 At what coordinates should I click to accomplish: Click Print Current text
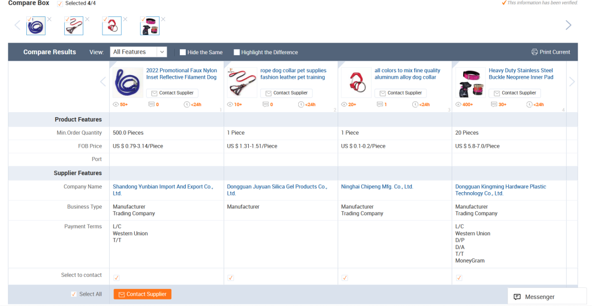[555, 52]
